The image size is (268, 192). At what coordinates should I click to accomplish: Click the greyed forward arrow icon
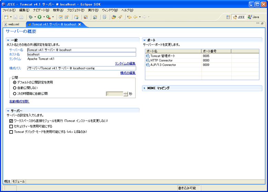[144, 17]
